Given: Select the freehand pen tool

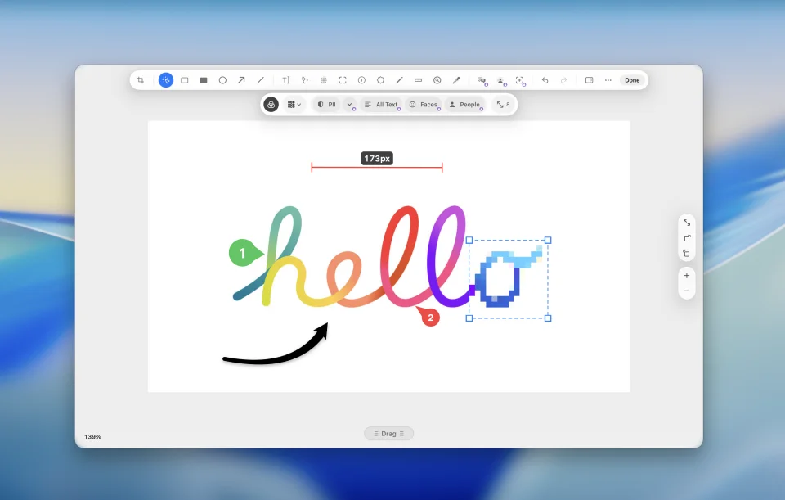Looking at the screenshot, I should [x=400, y=80].
